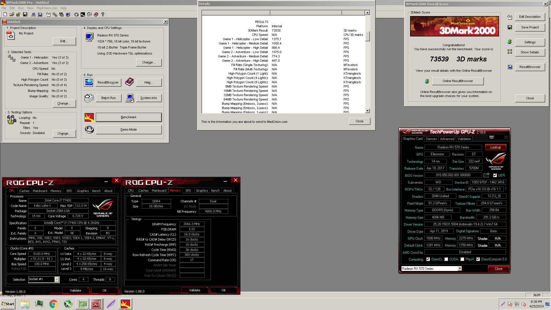Click the System Info button
This screenshot has width=551, height=310.
(149, 98)
